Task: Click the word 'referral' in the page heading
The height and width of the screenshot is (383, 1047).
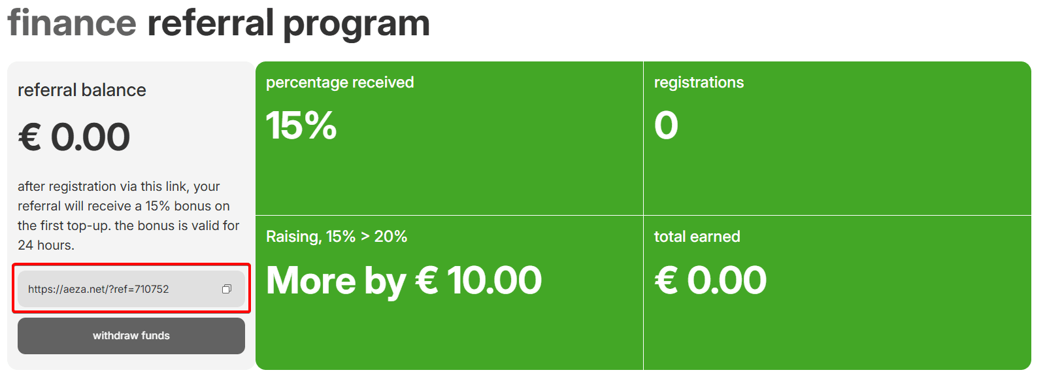Action: coord(210,23)
